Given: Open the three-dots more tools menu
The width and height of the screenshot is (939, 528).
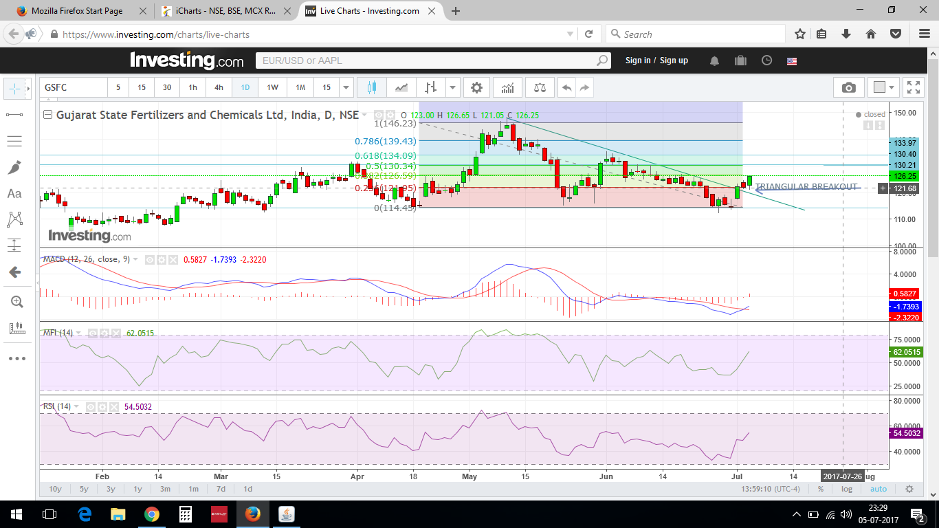Looking at the screenshot, I should (x=16, y=358).
